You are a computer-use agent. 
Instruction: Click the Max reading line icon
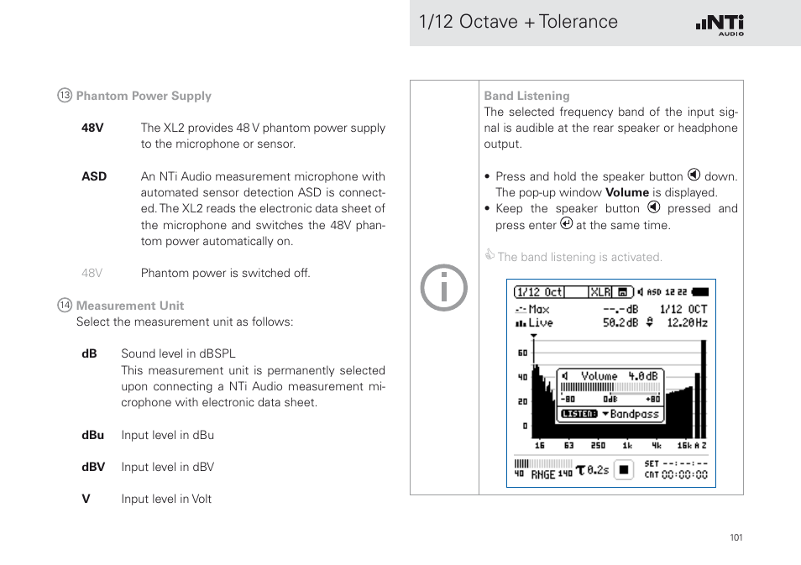[520, 310]
